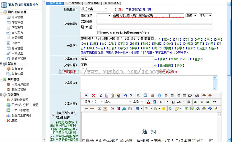Click the insert Flash icon

coord(198,109)
